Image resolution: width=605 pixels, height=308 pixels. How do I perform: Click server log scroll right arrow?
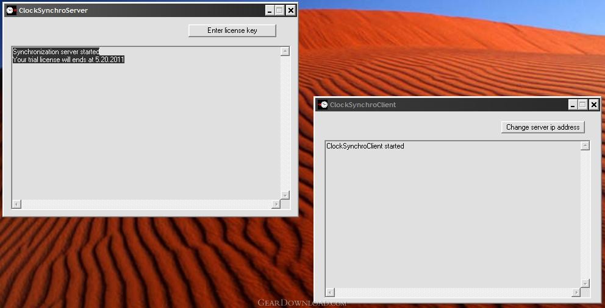[x=276, y=205]
